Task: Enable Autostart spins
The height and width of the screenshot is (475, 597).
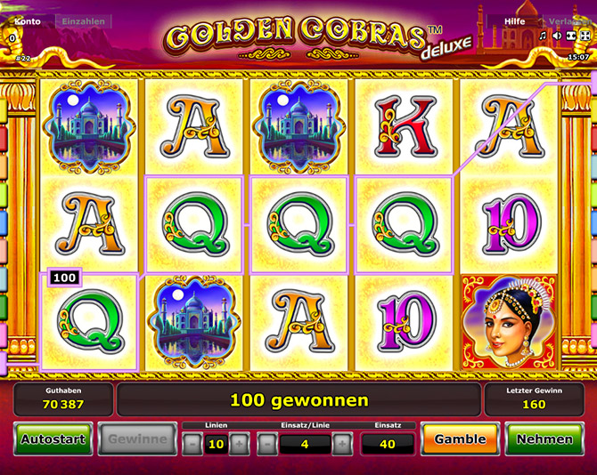Action: point(53,439)
